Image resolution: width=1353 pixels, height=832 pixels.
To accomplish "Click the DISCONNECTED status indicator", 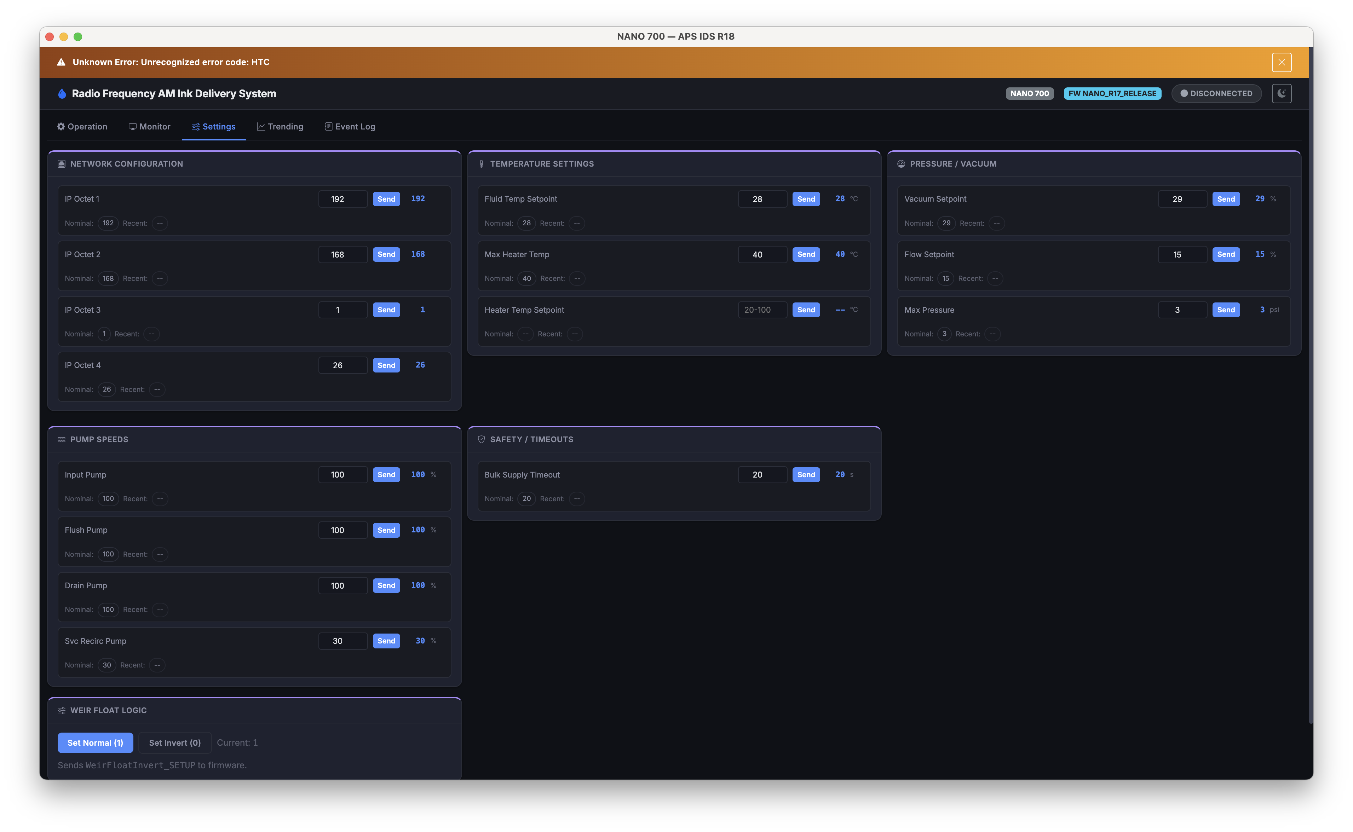I will tap(1216, 93).
